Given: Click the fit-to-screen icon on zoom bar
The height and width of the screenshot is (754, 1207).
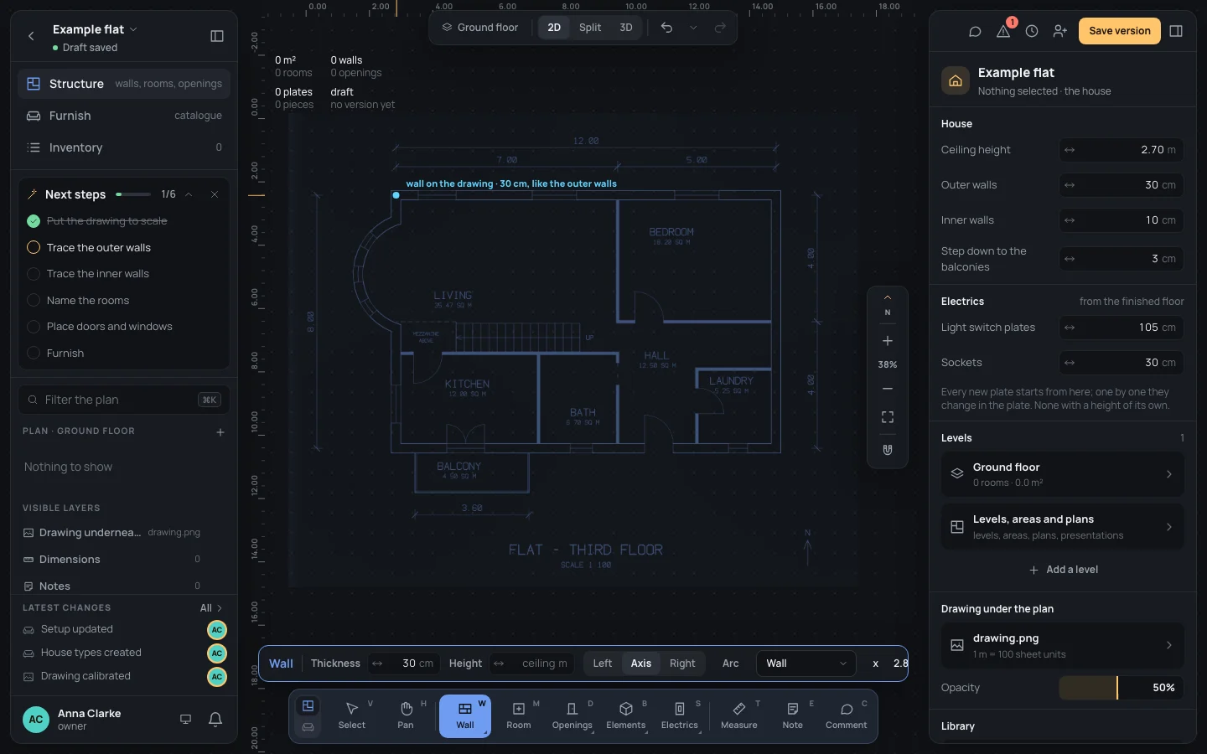Looking at the screenshot, I should [x=888, y=417].
